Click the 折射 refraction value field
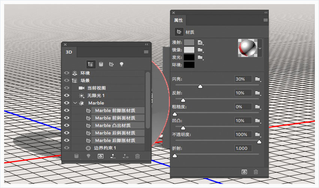 click(x=243, y=148)
